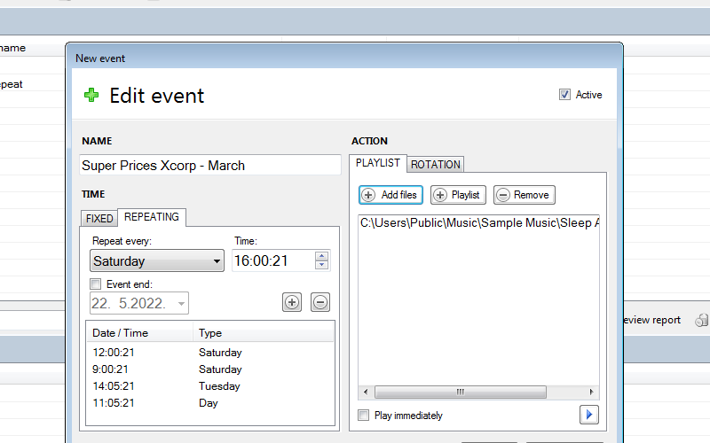Open the ROTATION action tab
Image resolution: width=710 pixels, height=443 pixels.
coord(436,165)
